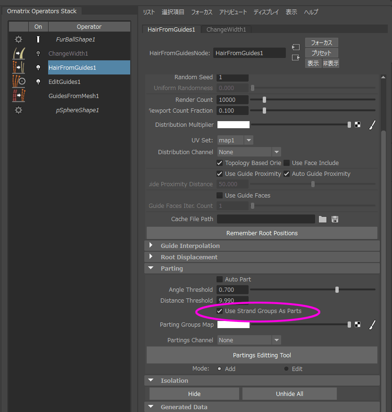Click the save disk icon for cache file
This screenshot has width=392, height=412.
(335, 219)
